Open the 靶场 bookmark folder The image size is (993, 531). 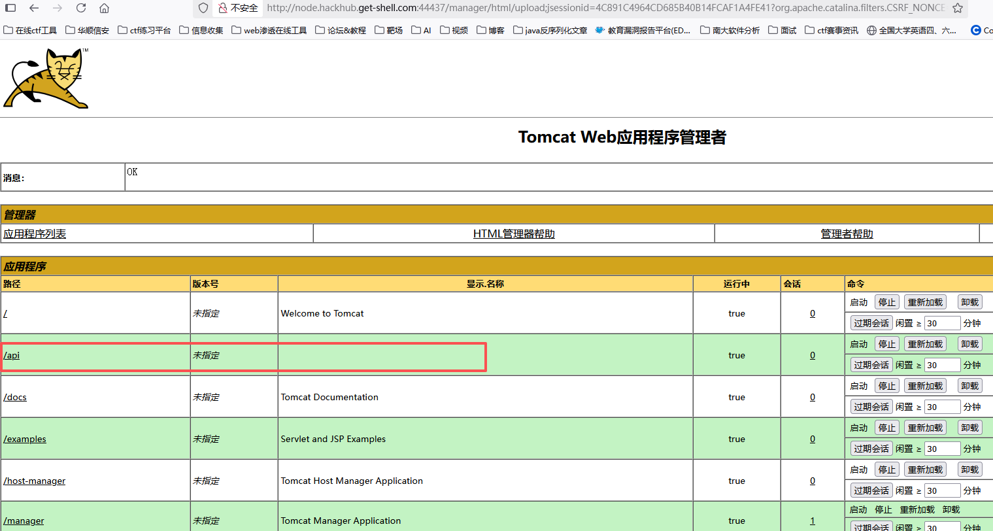[x=389, y=30]
